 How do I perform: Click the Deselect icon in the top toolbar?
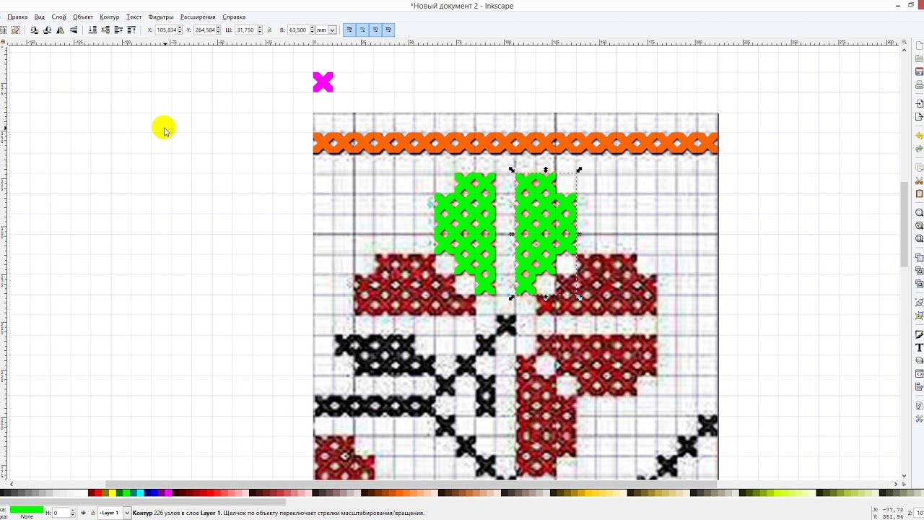point(15,30)
